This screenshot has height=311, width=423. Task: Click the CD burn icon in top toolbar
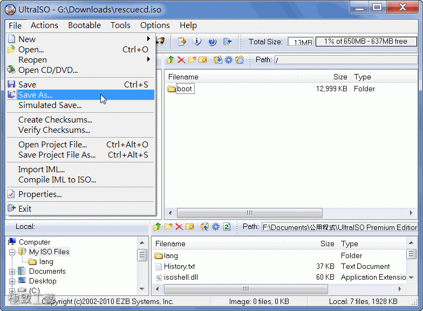(x=161, y=41)
